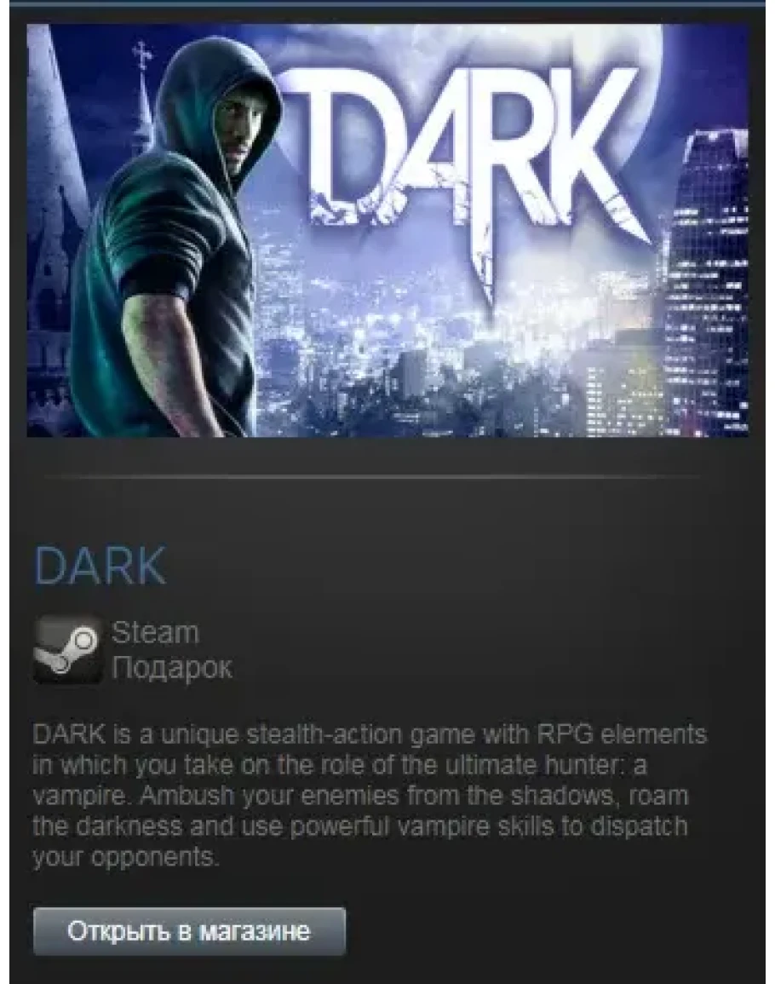Screen dimensions: 775x984
Task: Click the cross atop the church spire
Action: click(x=144, y=55)
